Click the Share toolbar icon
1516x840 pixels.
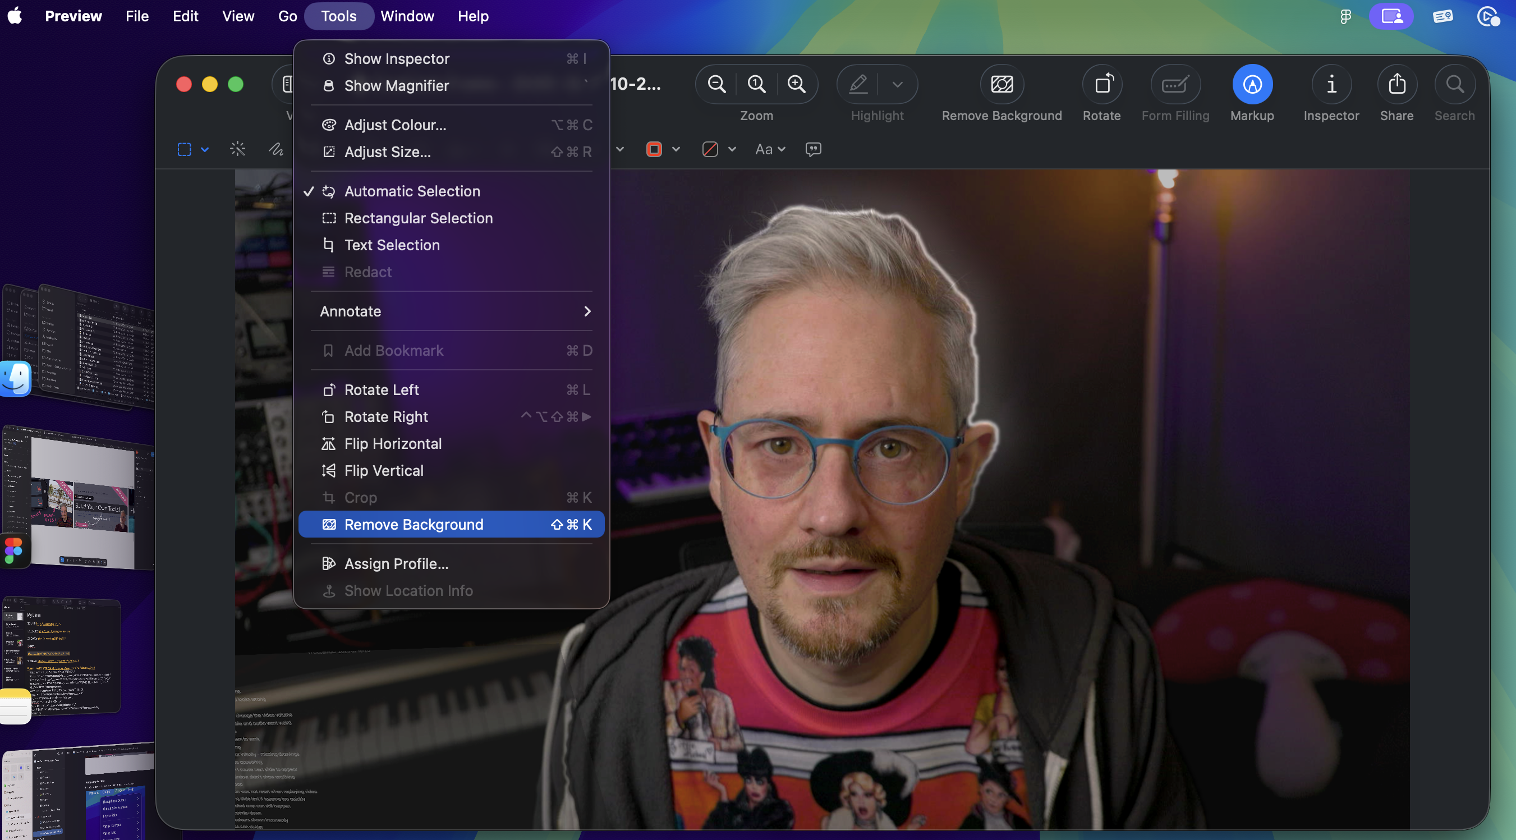coord(1396,84)
